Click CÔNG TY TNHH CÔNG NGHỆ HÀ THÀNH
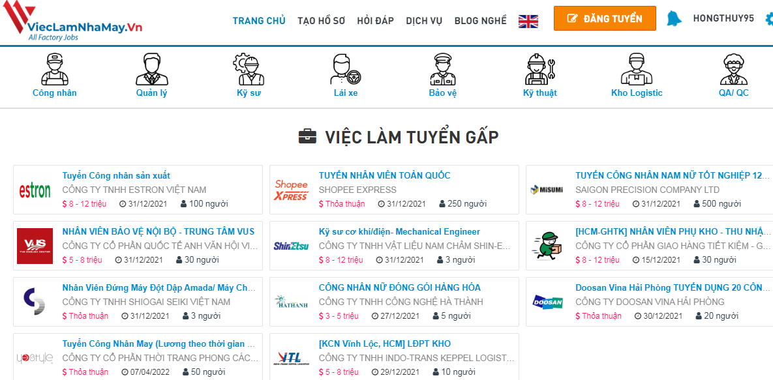 click(x=401, y=302)
